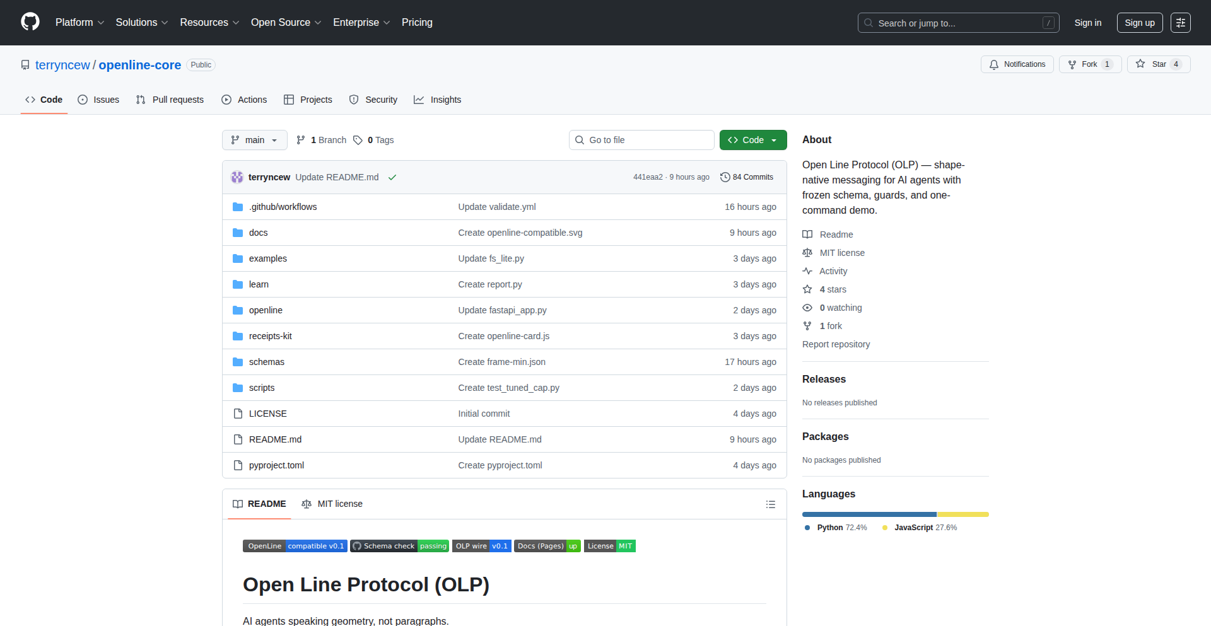Star the openline-core repository
This screenshot has width=1211, height=626.
point(1159,64)
